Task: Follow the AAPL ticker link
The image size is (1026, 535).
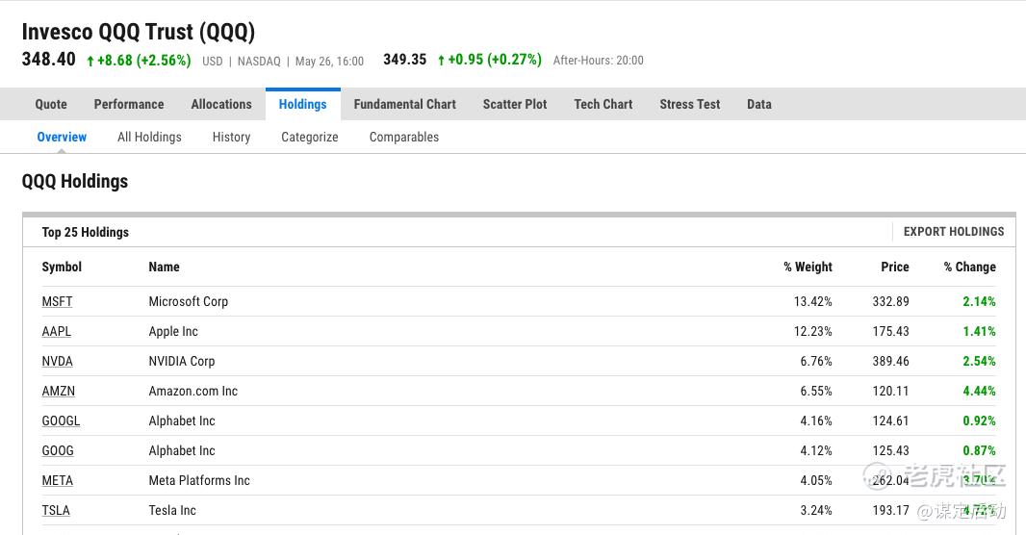Action: click(56, 331)
